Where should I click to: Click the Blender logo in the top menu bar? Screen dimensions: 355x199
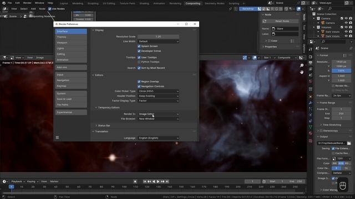point(4,3)
